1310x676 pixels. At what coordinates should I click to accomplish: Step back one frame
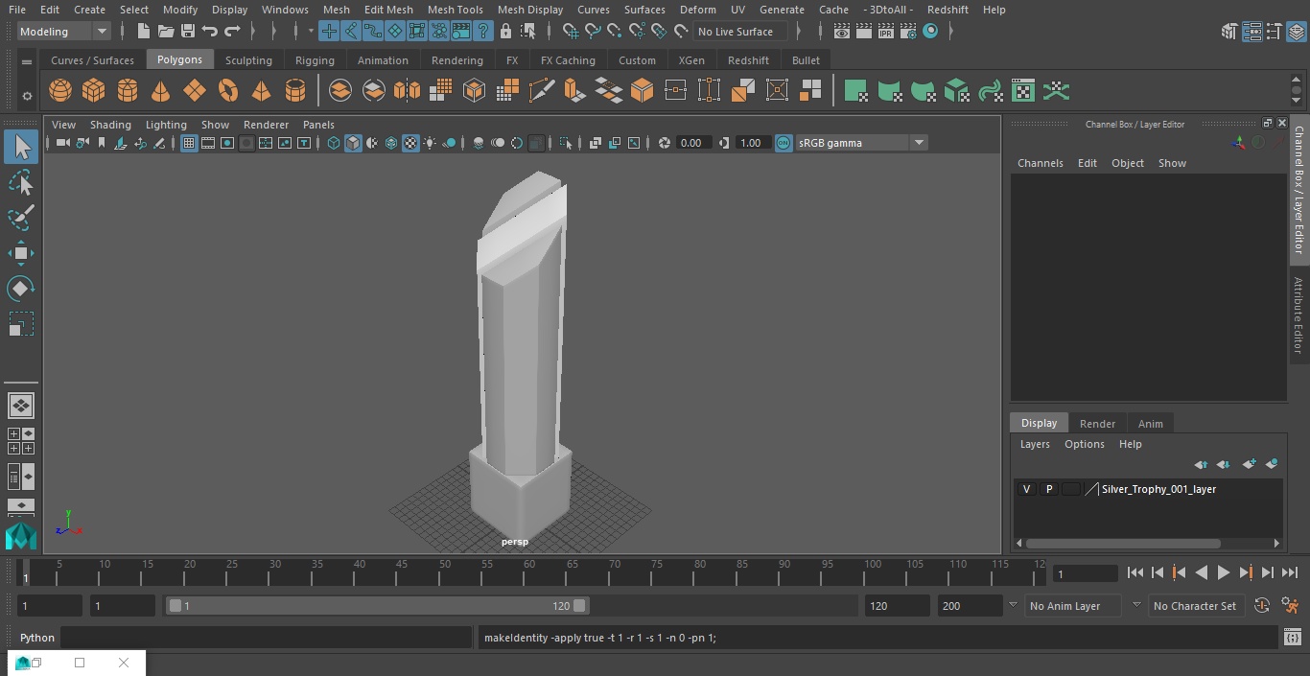(x=1158, y=572)
